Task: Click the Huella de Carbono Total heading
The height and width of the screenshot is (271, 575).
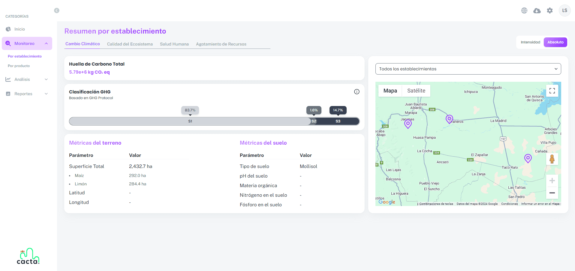Action: [x=97, y=64]
